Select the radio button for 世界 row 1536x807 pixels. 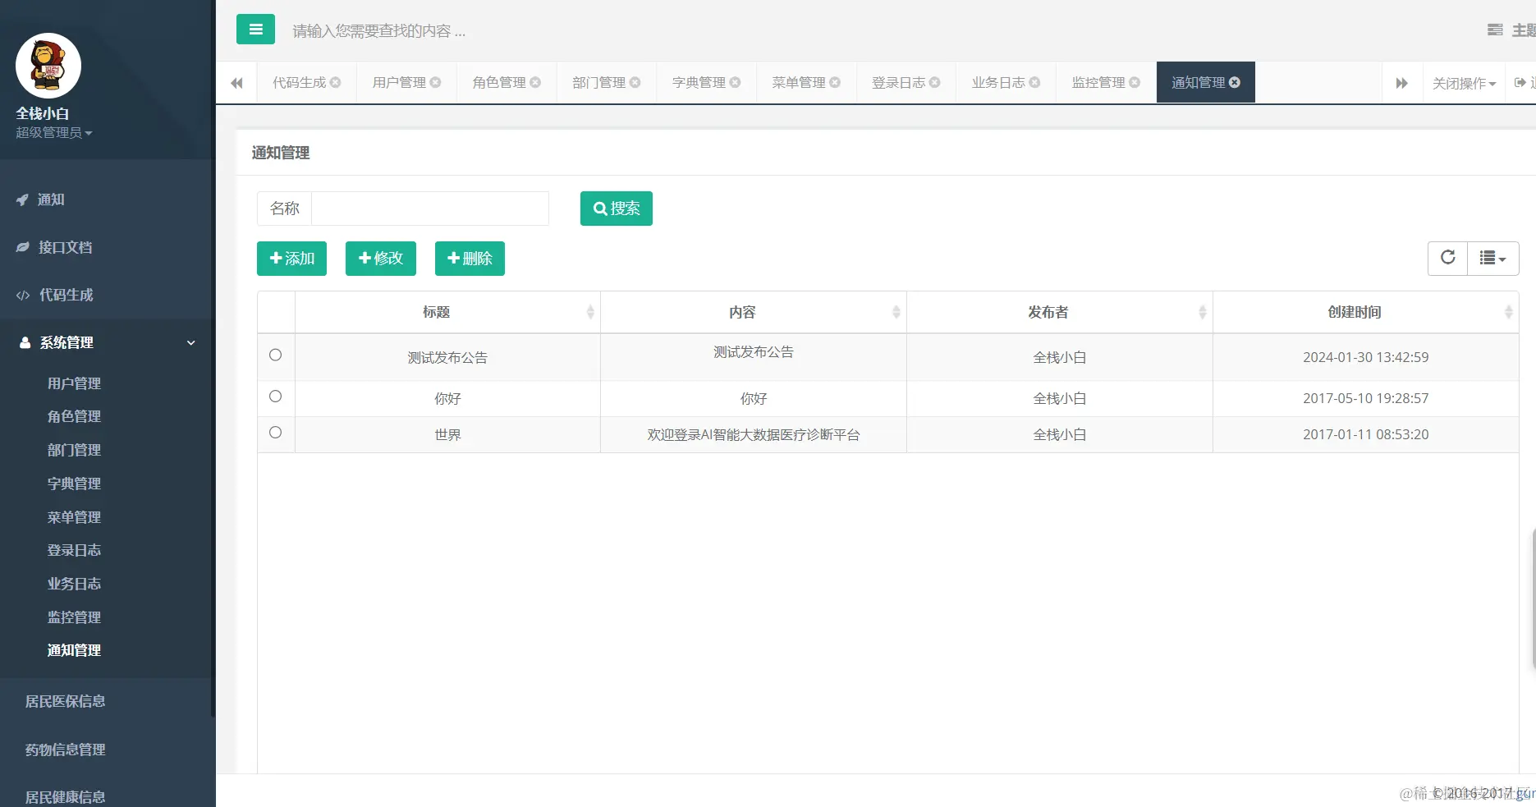pyautogui.click(x=276, y=432)
